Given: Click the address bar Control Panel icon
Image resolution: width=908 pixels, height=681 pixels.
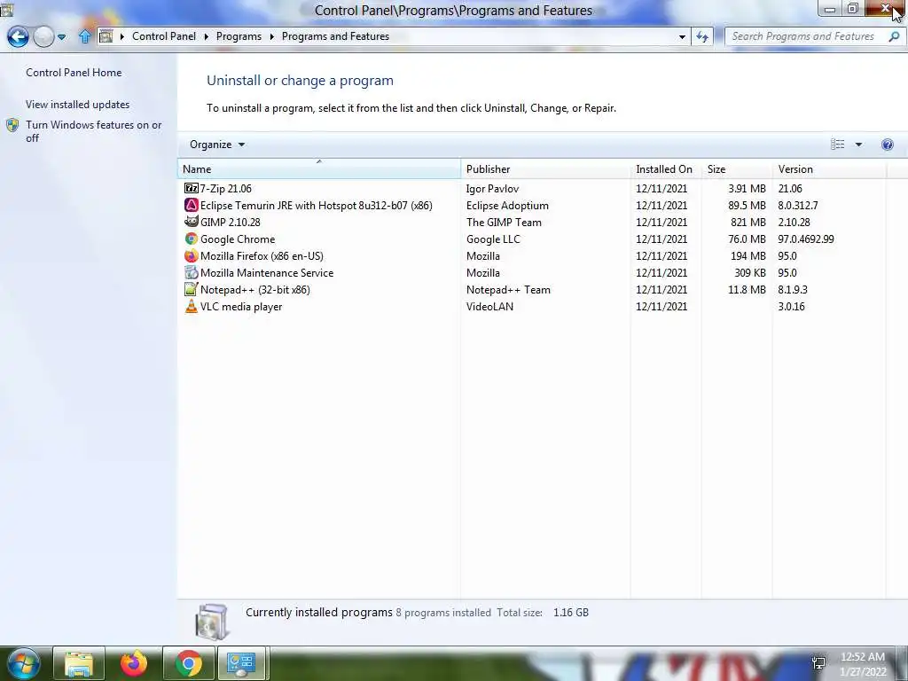Looking at the screenshot, I should tap(106, 36).
